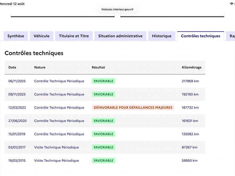This screenshot has width=235, height=176.
Task: Switch to the Véhicule tab
Action: pos(41,36)
